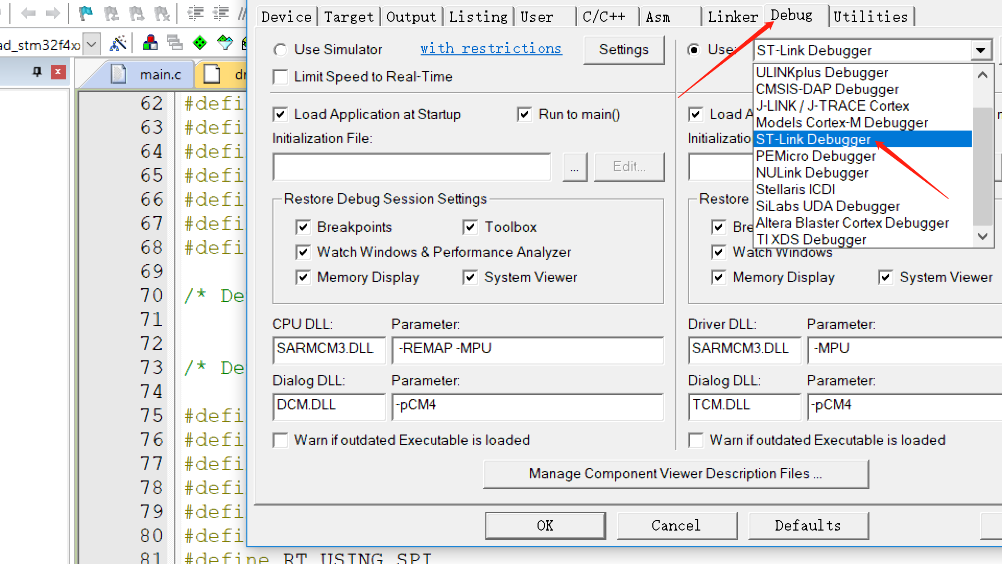Click the stacked windows toolbar icon
1002x564 pixels.
pos(174,43)
